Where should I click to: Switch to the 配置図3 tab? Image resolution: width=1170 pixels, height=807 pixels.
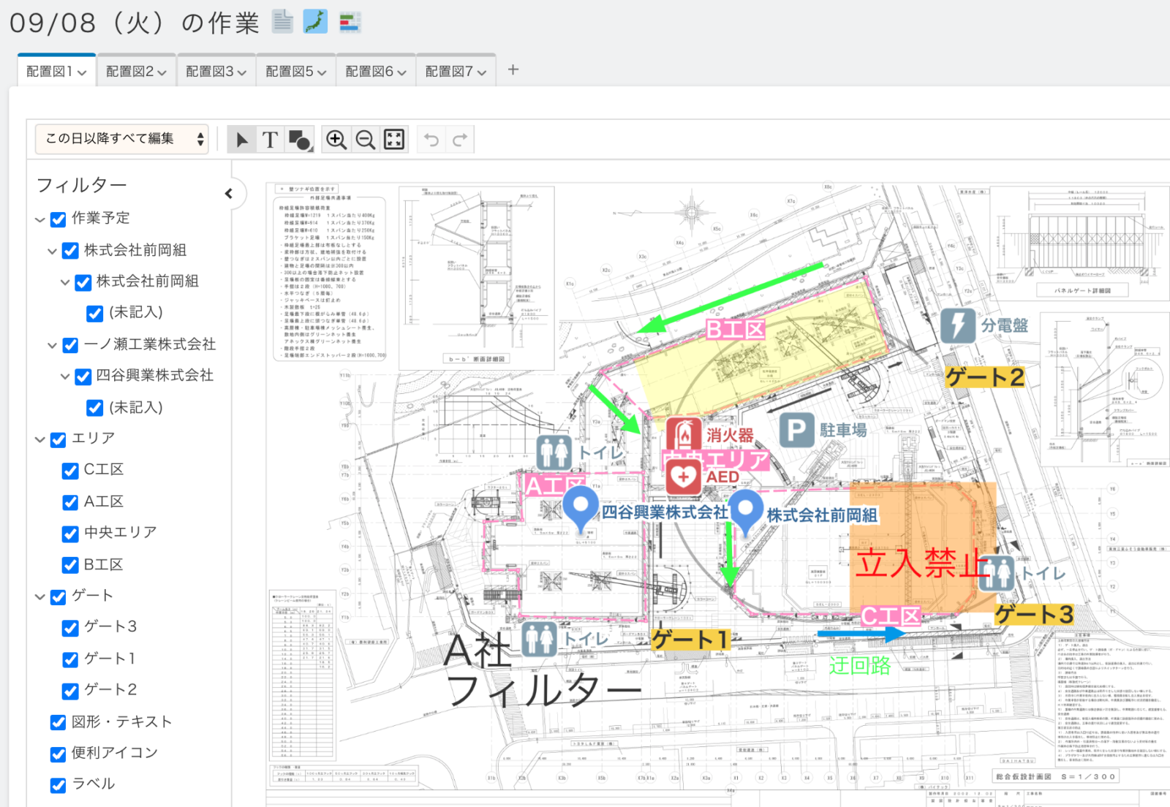coord(216,72)
